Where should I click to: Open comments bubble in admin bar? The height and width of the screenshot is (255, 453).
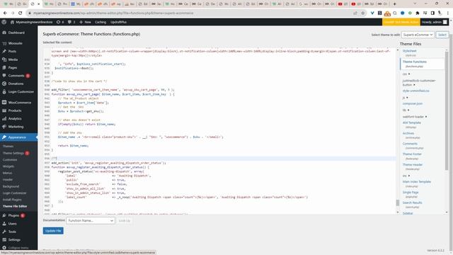(x=70, y=22)
